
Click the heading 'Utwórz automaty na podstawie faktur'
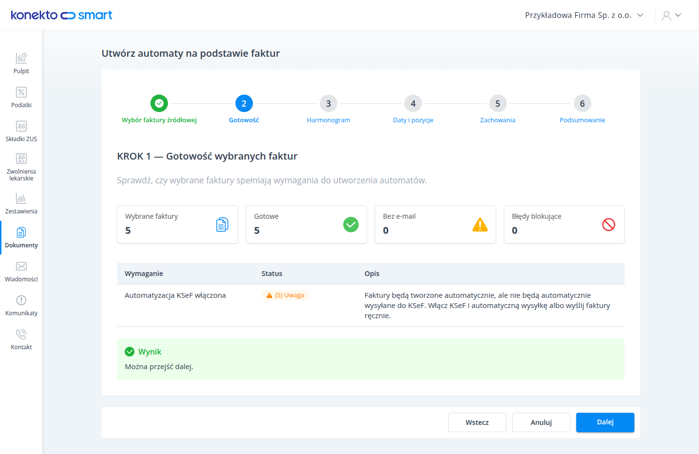(191, 53)
